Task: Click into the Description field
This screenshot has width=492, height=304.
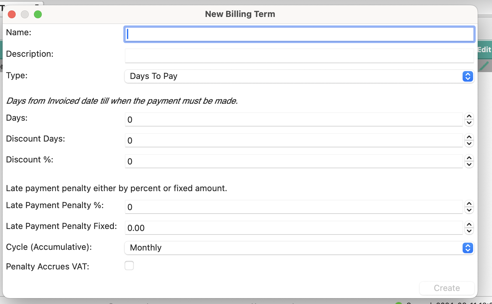Action: click(x=299, y=56)
